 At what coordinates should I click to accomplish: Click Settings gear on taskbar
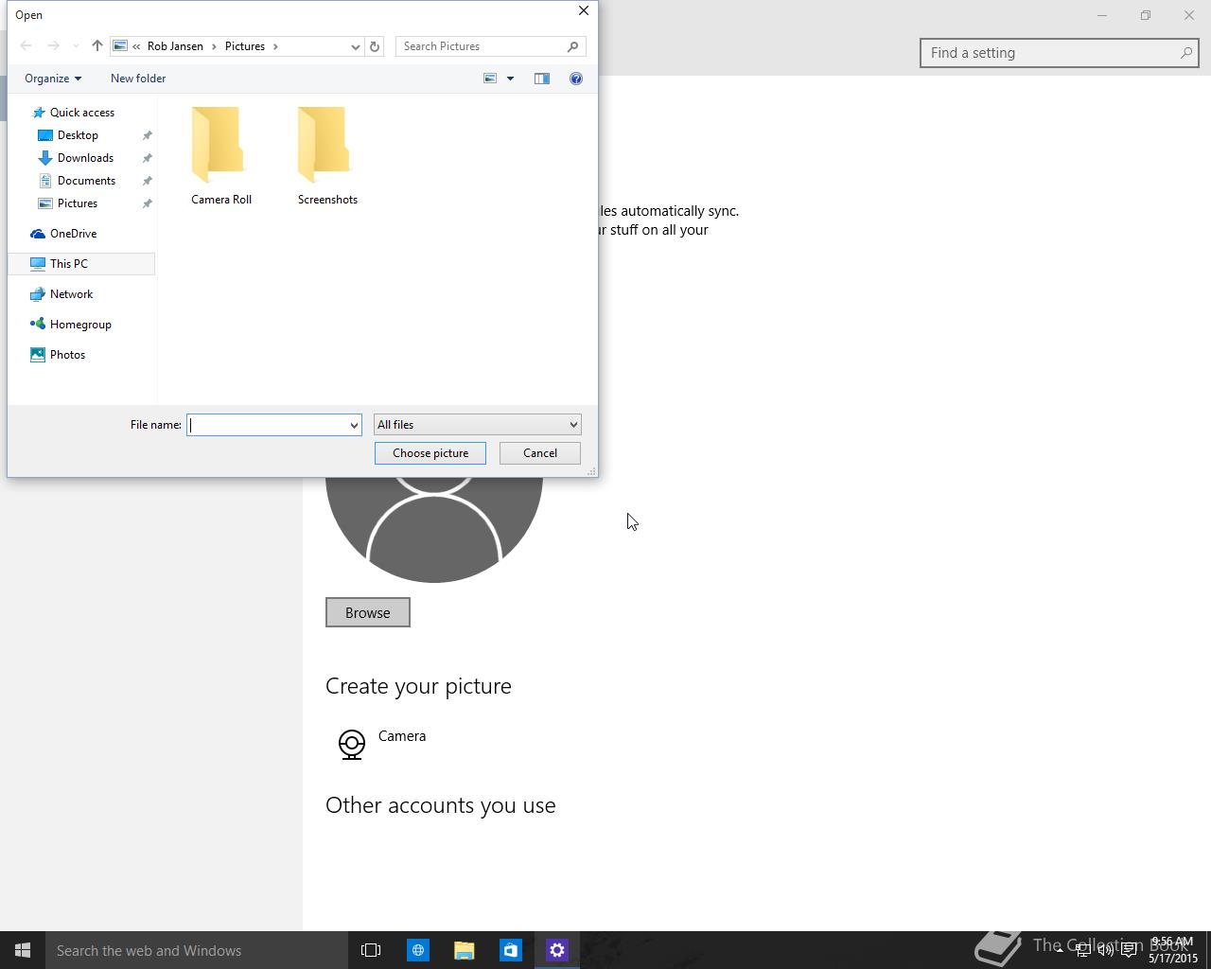tap(556, 950)
